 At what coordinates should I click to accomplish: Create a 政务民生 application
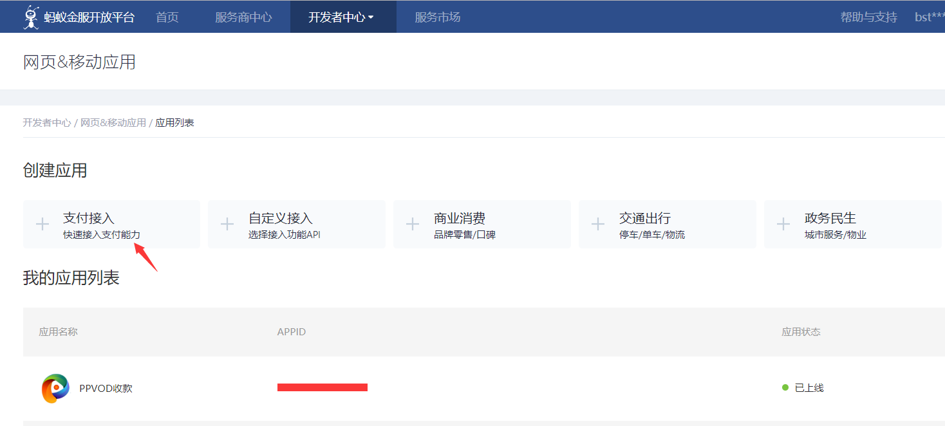coord(853,224)
